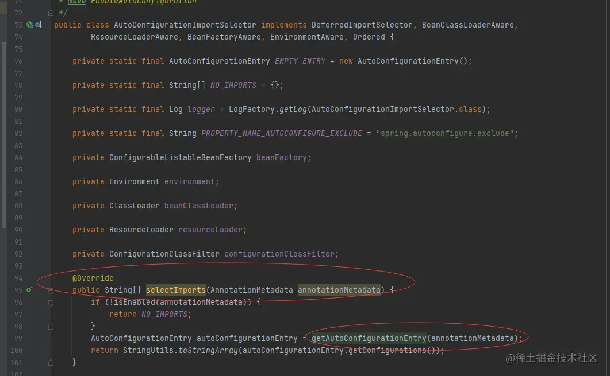This screenshot has width=610, height=376.
Task: Click NO_IMPORTS in the return statement on line 97
Action: [164, 314]
